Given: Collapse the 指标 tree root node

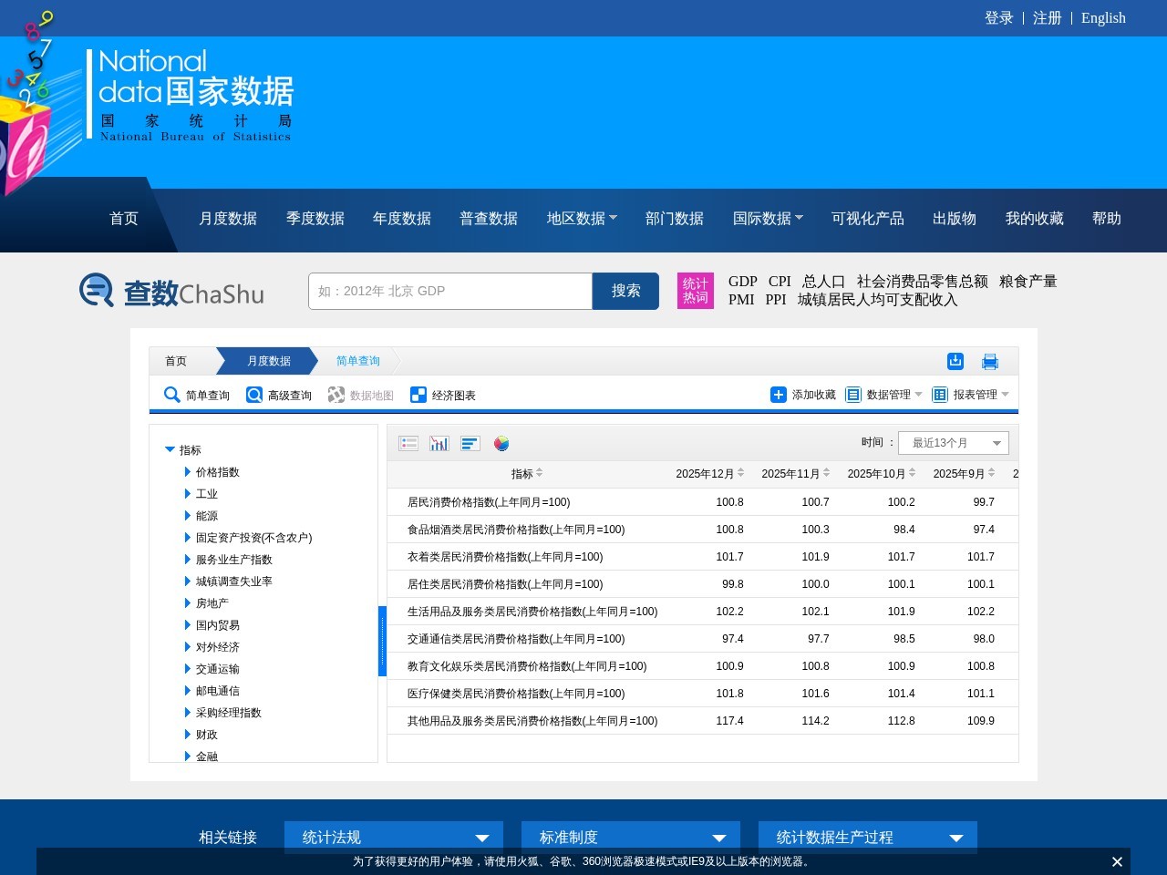Looking at the screenshot, I should point(170,449).
